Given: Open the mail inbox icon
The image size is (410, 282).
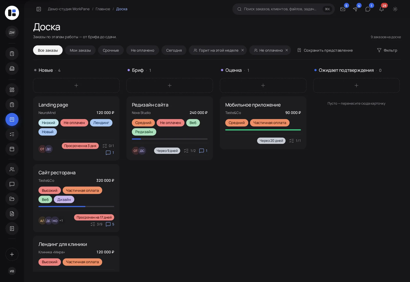Looking at the screenshot, I should click(x=343, y=9).
